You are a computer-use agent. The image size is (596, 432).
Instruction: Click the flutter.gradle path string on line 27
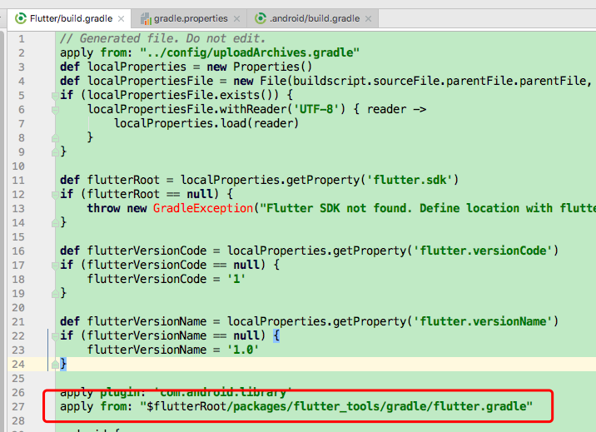pos(336,406)
